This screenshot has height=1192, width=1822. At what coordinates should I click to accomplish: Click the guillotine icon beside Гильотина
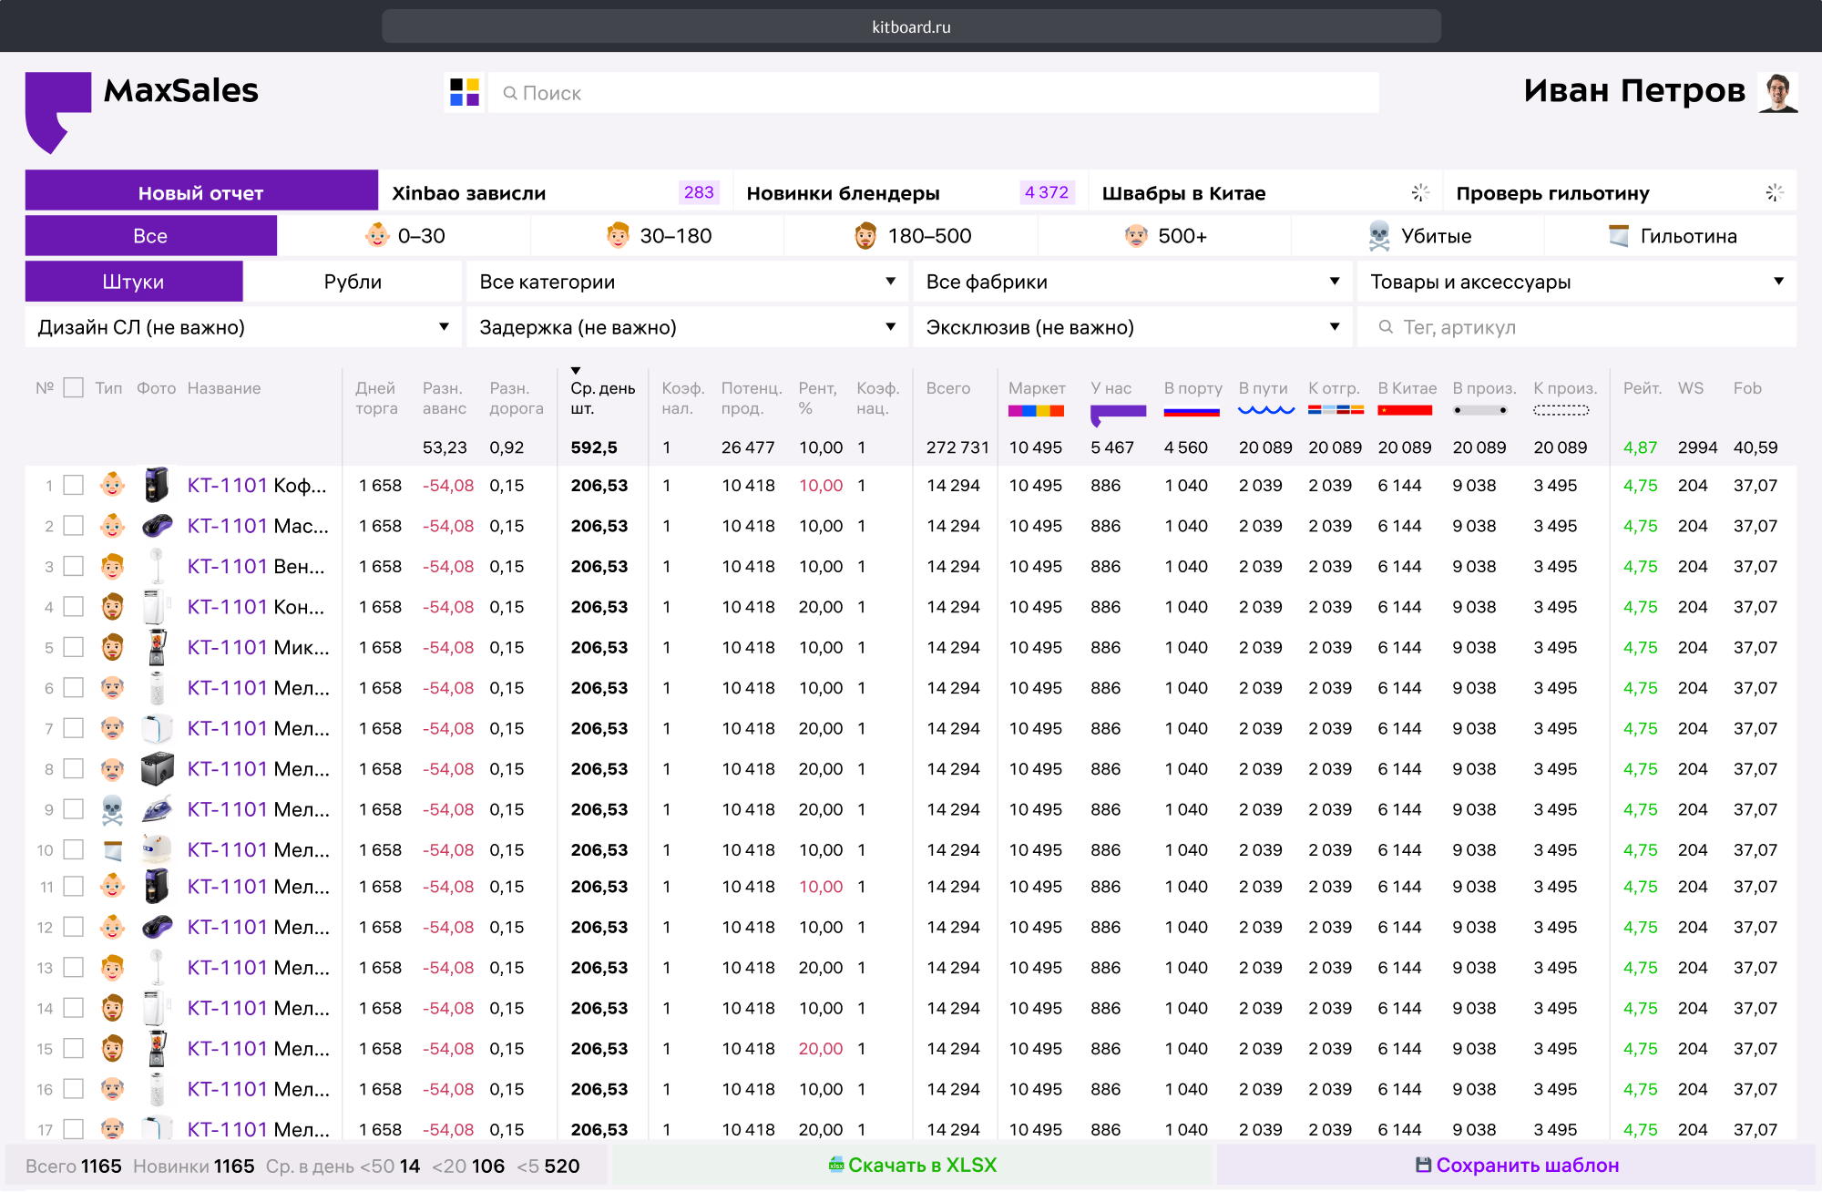coord(1618,236)
